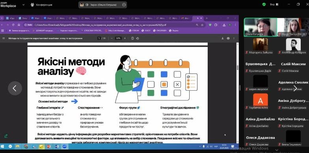The width and height of the screenshot is (309, 153).
Task: Open screen share options ellipsis menu
Action: click(x=124, y=5)
